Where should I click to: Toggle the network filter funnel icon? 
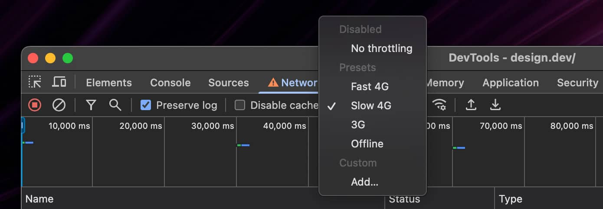(91, 105)
